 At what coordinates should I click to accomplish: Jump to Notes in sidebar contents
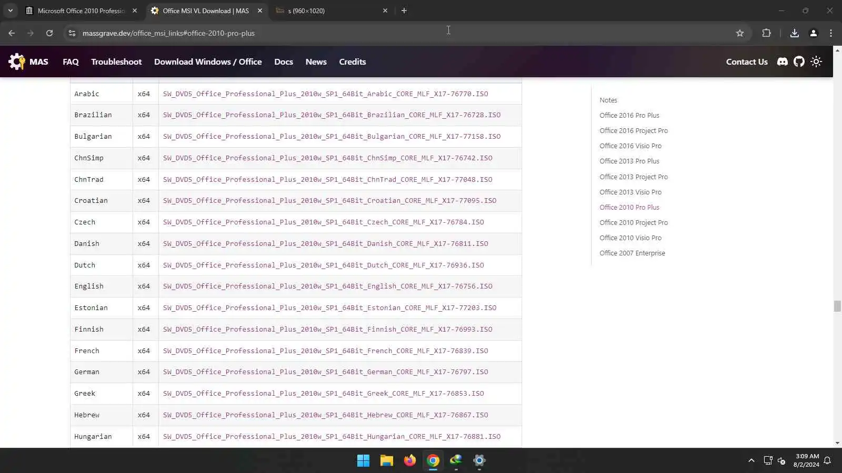[608, 100]
